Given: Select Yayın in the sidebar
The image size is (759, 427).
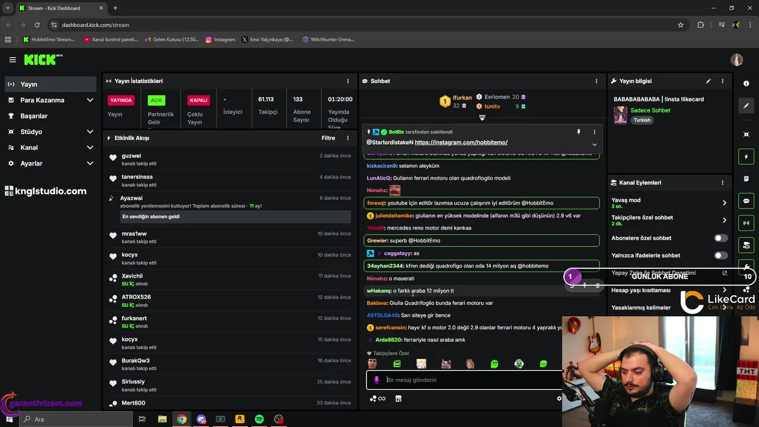Looking at the screenshot, I should pos(50,84).
